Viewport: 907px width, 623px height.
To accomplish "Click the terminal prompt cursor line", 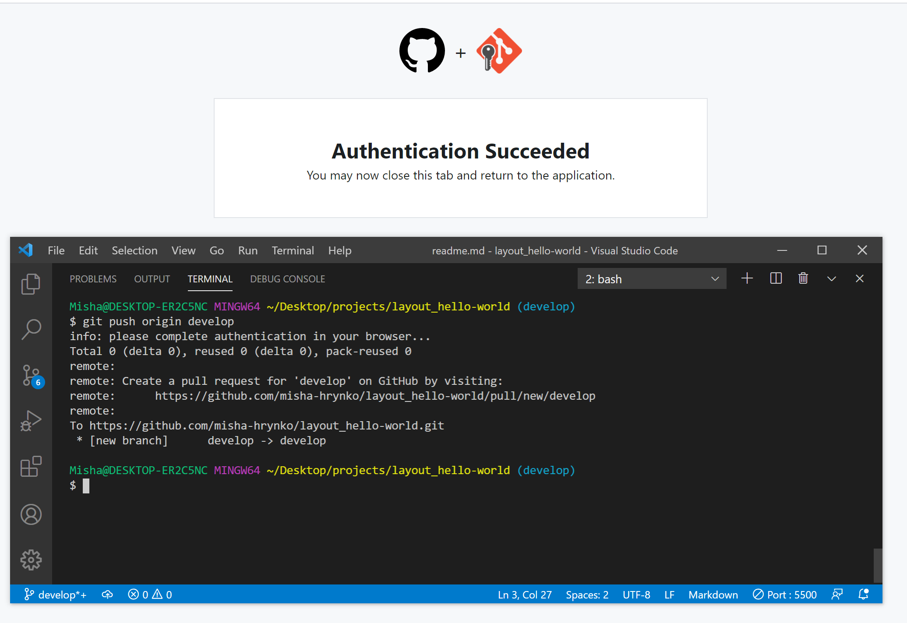I will click(x=79, y=486).
